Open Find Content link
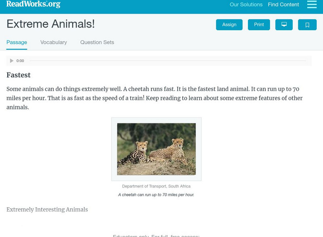Viewport: 323px width, 237px height. [x=283, y=4]
